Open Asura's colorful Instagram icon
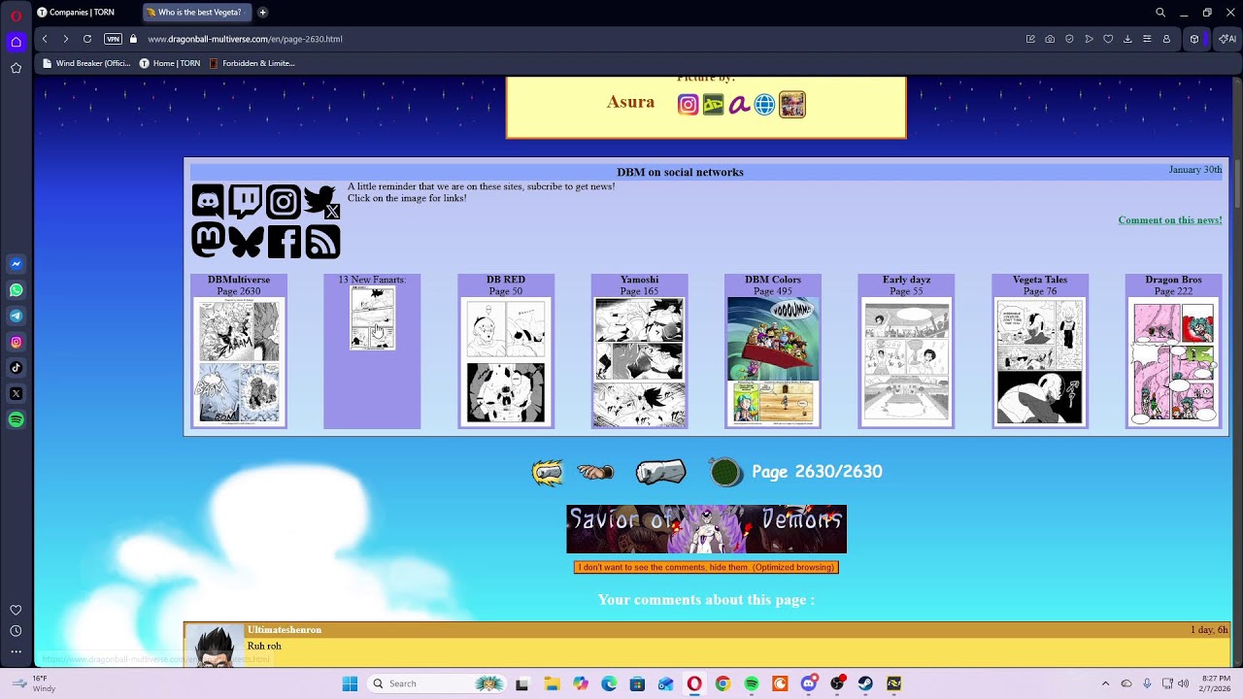1243x699 pixels. [688, 105]
